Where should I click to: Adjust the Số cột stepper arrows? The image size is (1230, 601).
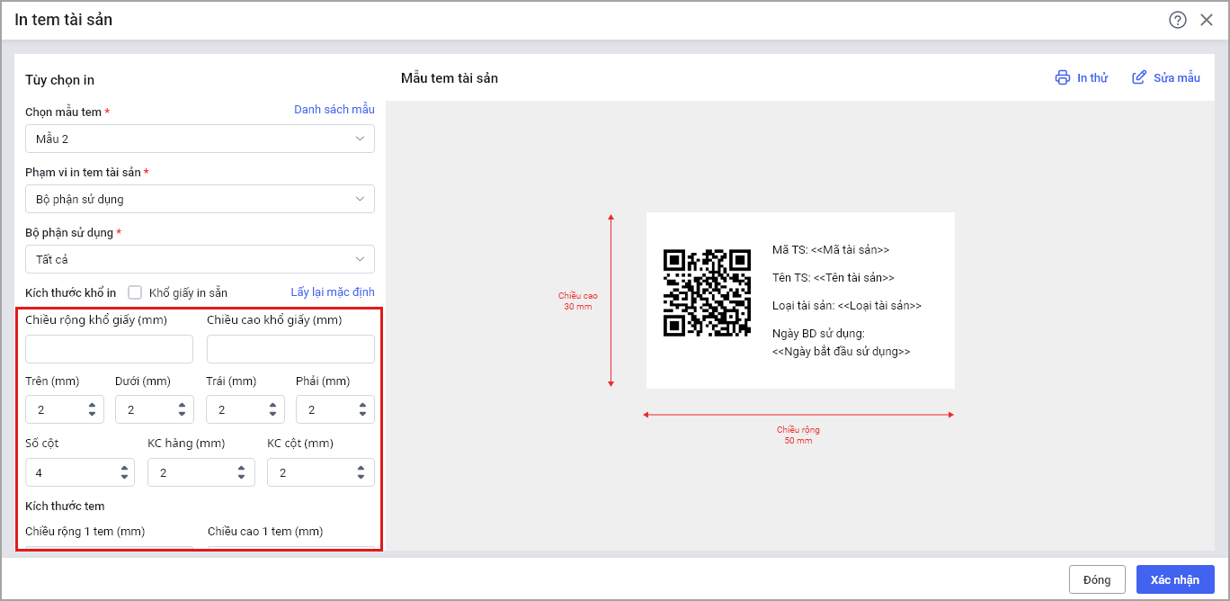coord(122,472)
